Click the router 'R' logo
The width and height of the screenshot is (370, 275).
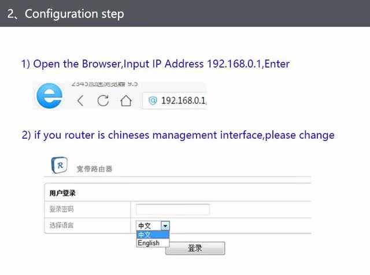pos(59,165)
